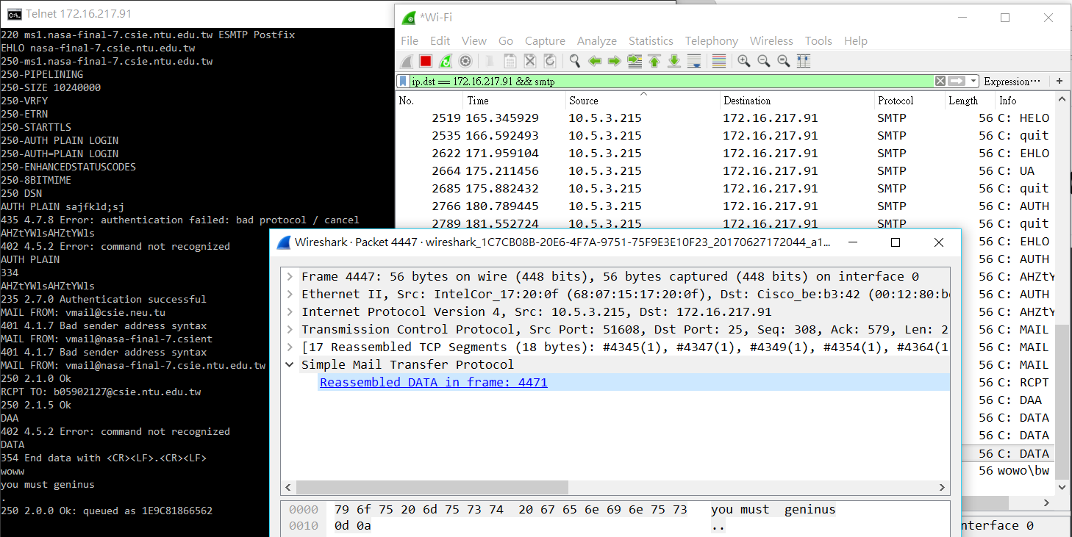Image resolution: width=1072 pixels, height=537 pixels.
Task: Expand Internet Protocol Version 4 row
Action: click(x=290, y=311)
